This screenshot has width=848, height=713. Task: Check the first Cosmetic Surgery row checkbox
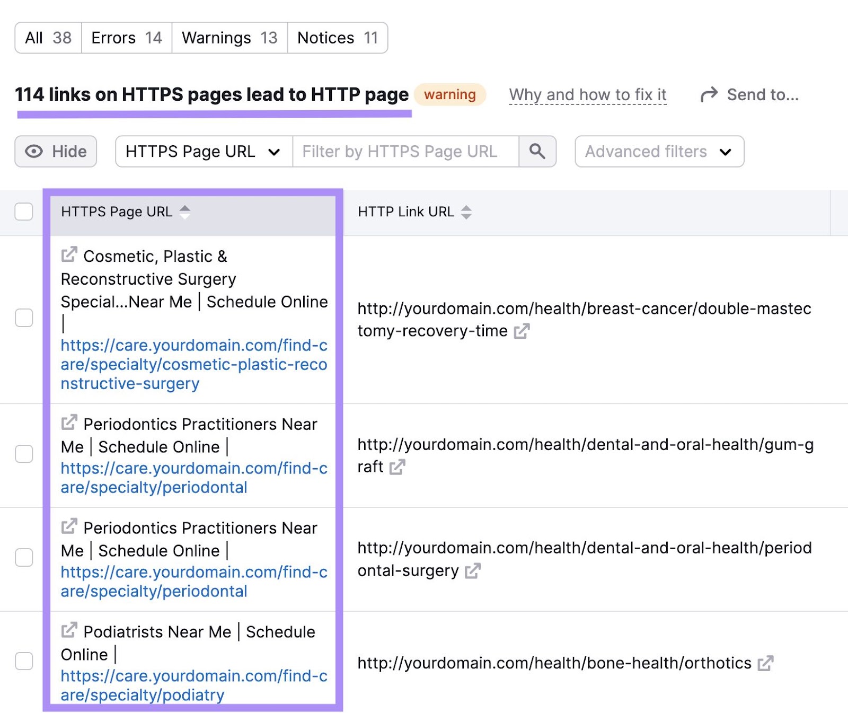[x=24, y=319]
